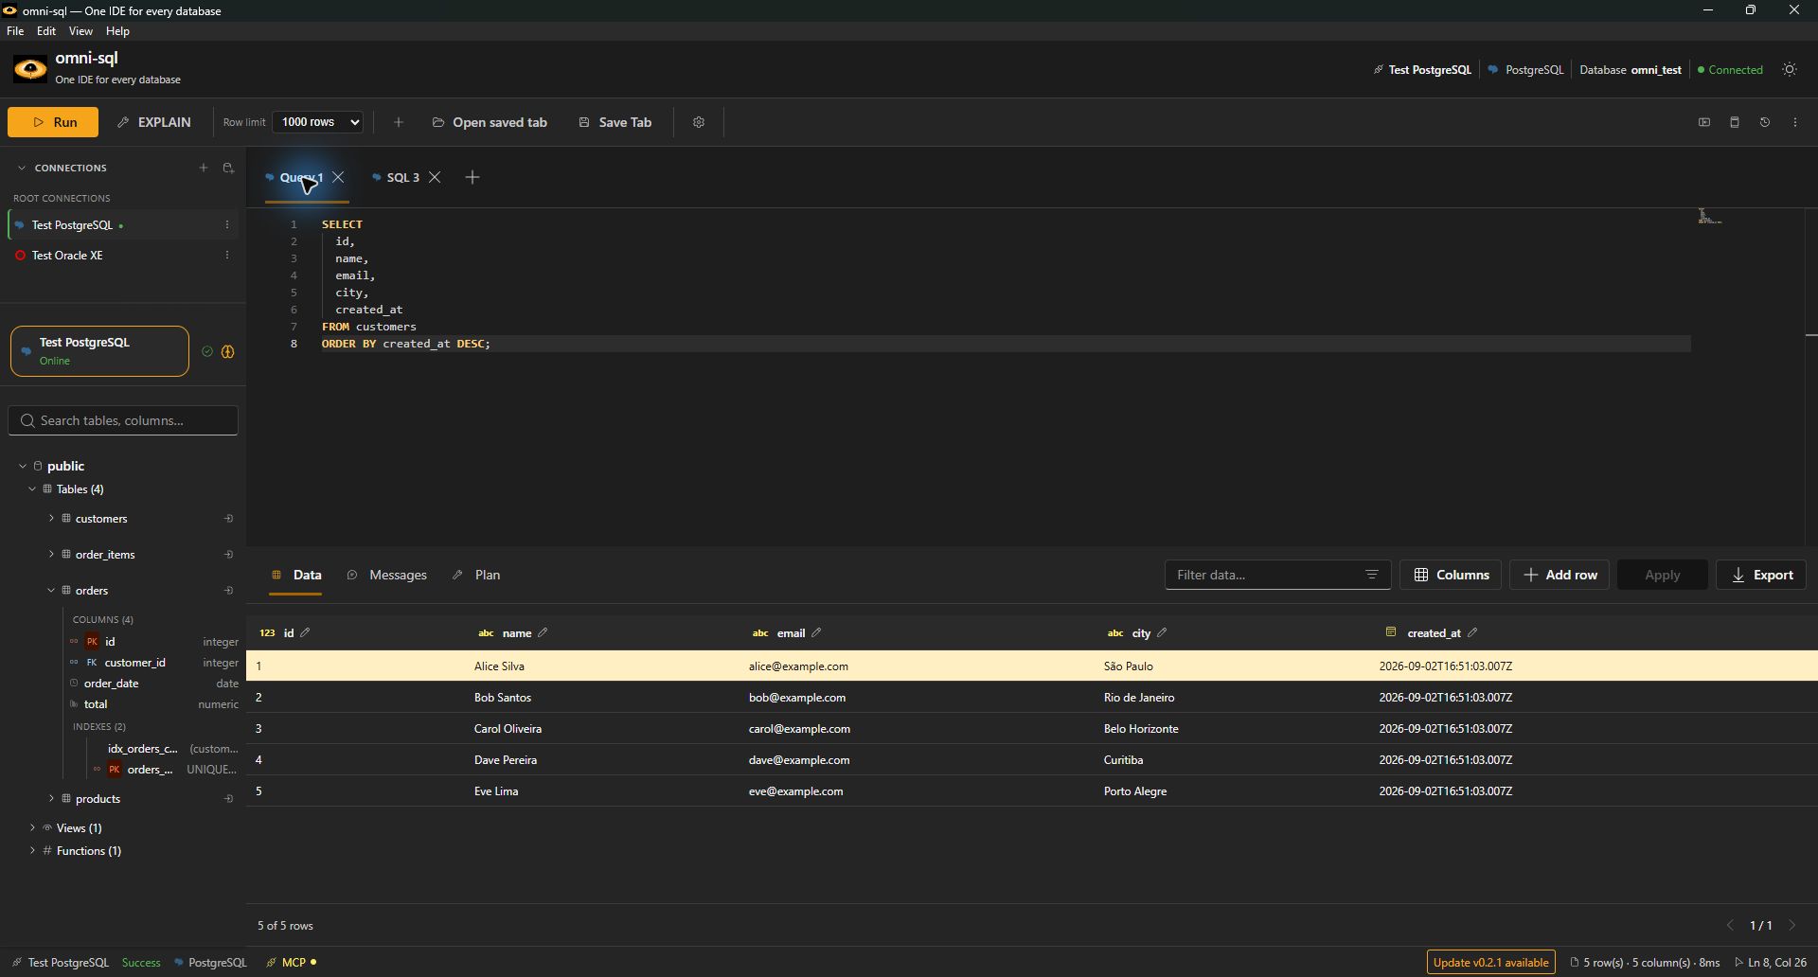The image size is (1818, 977).
Task: Switch to the Messages results tab
Action: pyautogui.click(x=387, y=575)
